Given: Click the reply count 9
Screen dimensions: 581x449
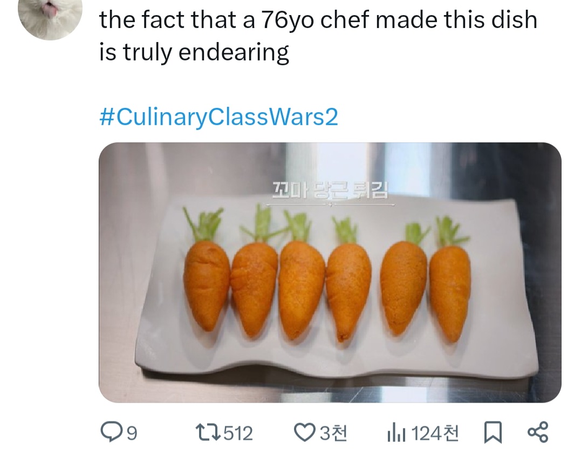Looking at the screenshot, I should pyautogui.click(x=131, y=432).
